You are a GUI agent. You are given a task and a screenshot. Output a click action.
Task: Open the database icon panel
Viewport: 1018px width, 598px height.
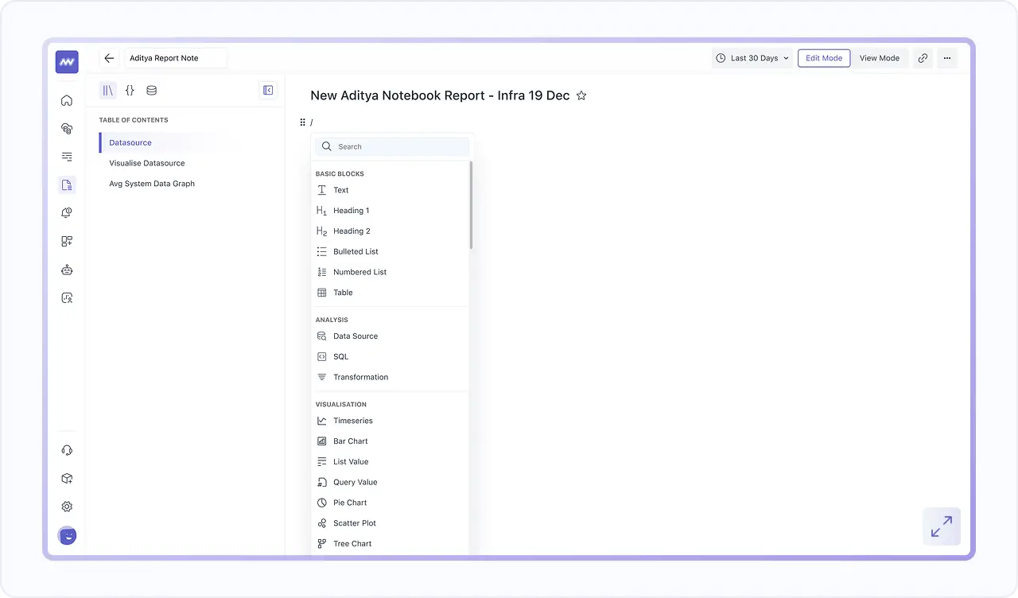tap(151, 91)
